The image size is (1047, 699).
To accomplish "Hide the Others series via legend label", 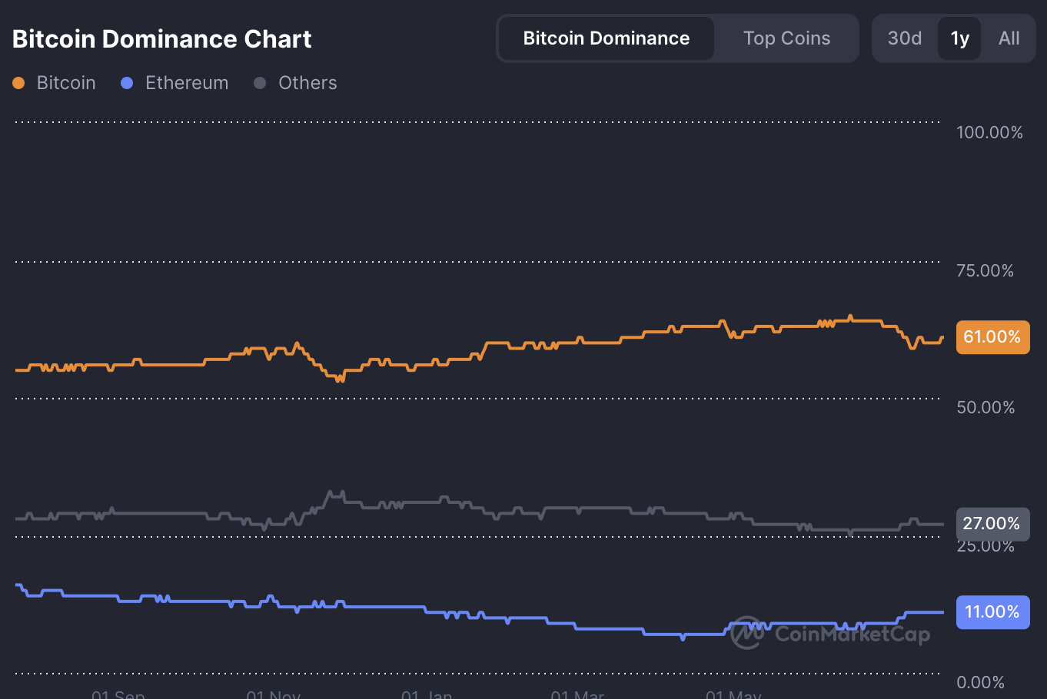I will [x=307, y=83].
